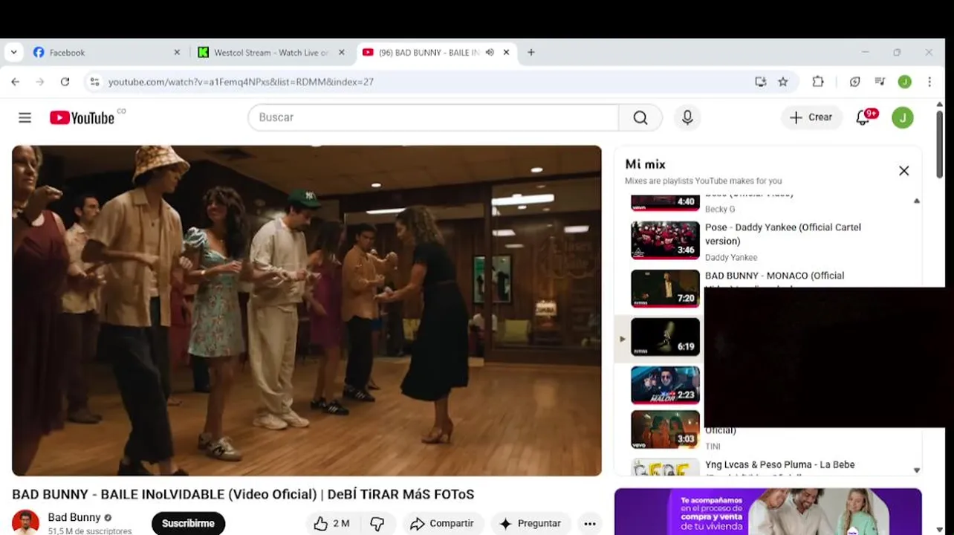Close the Facebook tab
Screen dimensions: 954x535
pyautogui.click(x=177, y=53)
